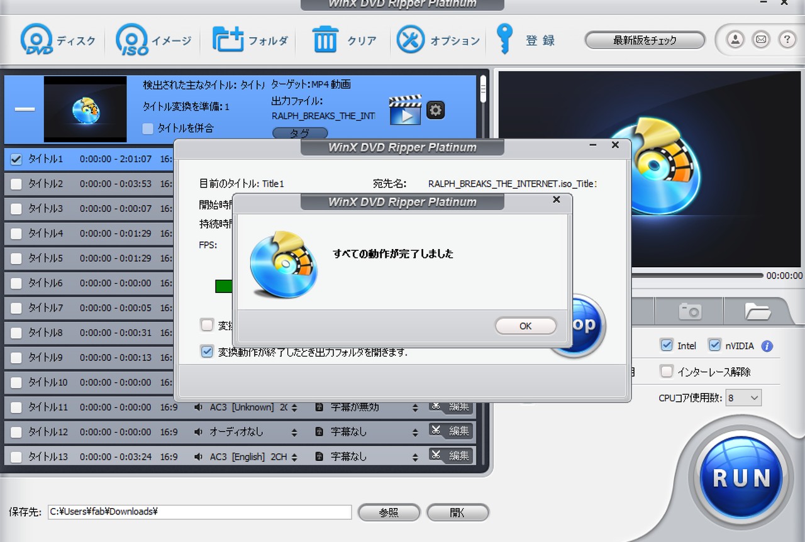The width and height of the screenshot is (805, 542).
Task: Open settings gear for output profile
Action: coord(435,110)
